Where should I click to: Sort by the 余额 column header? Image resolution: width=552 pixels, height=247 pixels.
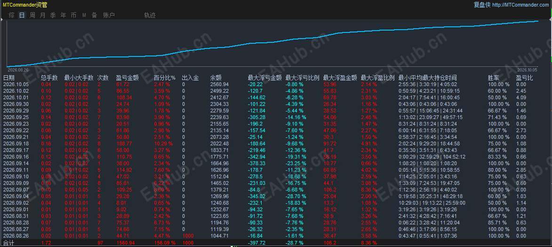[x=216, y=78]
